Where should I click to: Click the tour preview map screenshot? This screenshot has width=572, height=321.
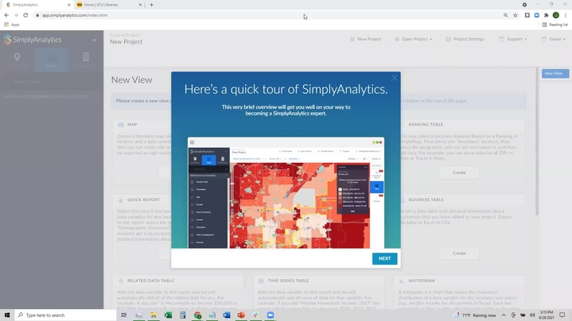pos(286,193)
